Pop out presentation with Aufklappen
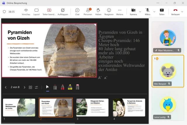The image size is (187, 125). (63, 12)
